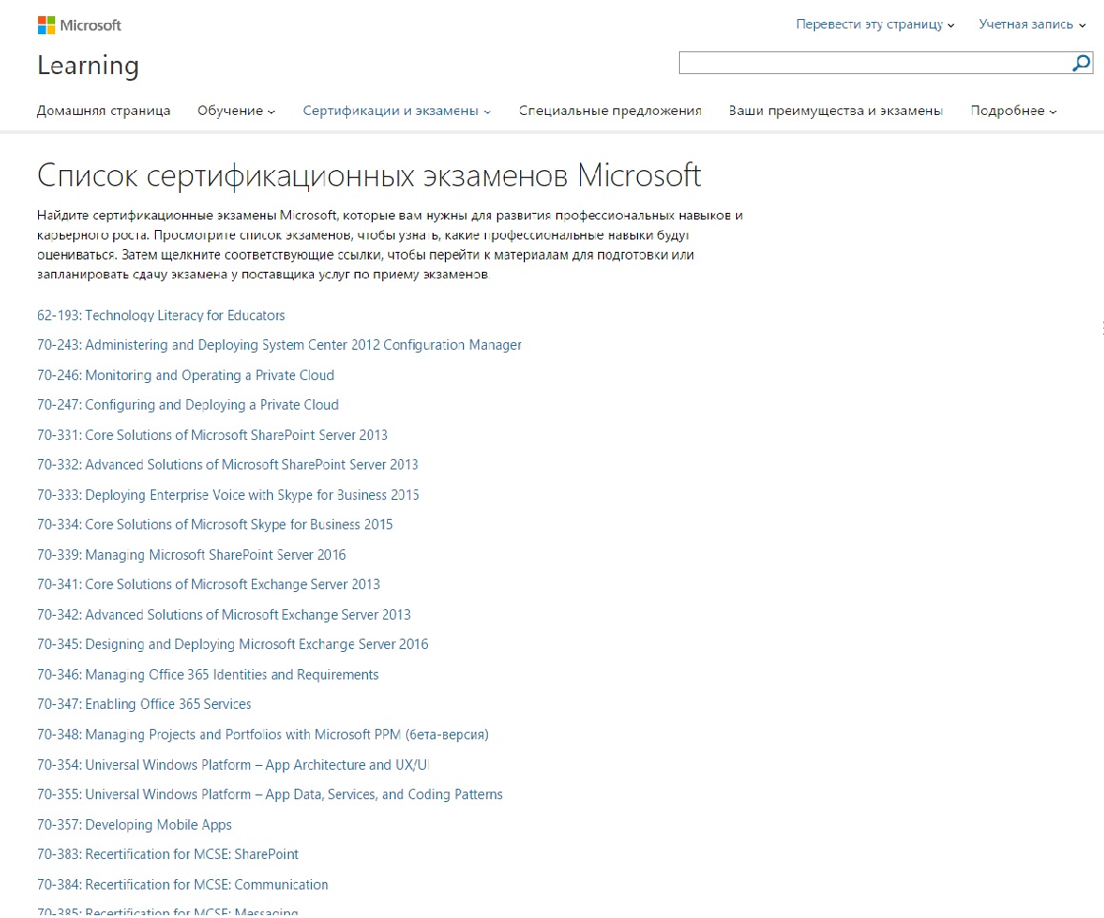Open 70-357 Developing Mobile Apps
The height and width of the screenshot is (918, 1104).
click(x=134, y=824)
